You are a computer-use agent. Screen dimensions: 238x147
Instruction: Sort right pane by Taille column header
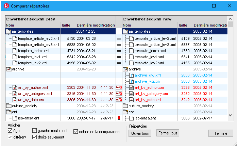coord(185,25)
